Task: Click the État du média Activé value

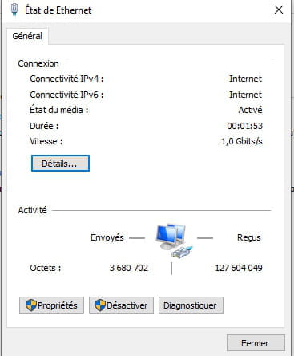Action: click(250, 110)
